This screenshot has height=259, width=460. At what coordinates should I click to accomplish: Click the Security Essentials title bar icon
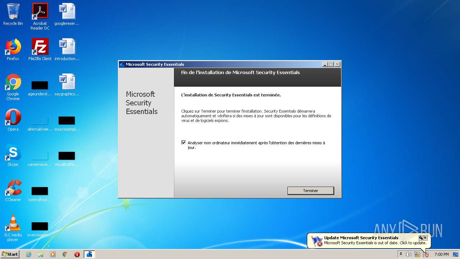tap(122, 64)
